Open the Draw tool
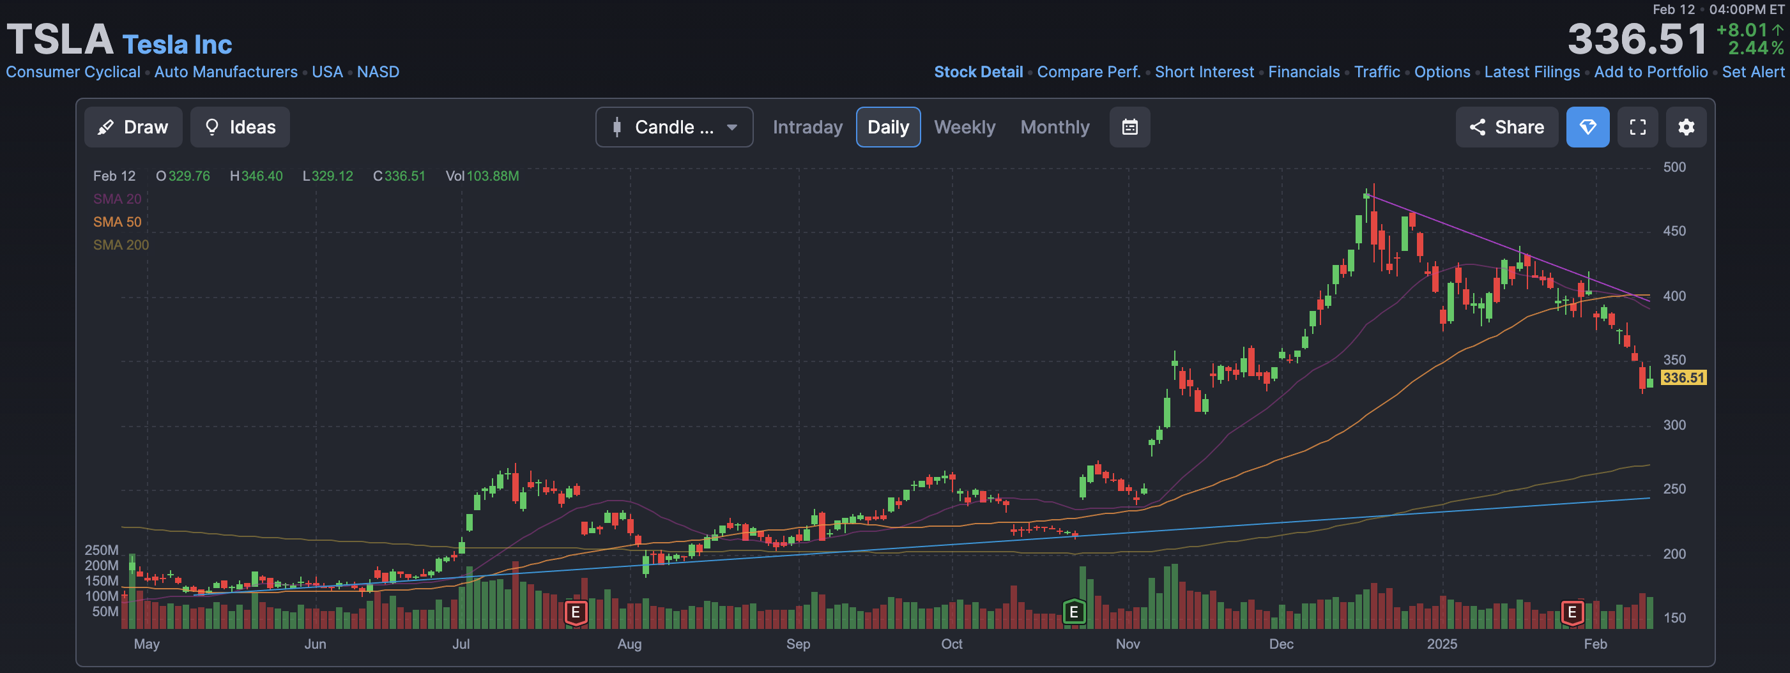The height and width of the screenshot is (673, 1790). tap(133, 127)
